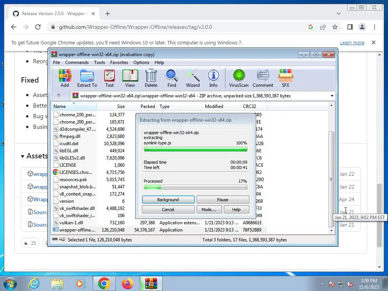The height and width of the screenshot is (291, 388).
Task: Sort by Modified column header
Action: [221, 106]
